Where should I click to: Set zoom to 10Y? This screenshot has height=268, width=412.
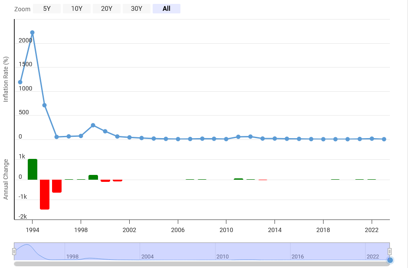pyautogui.click(x=77, y=9)
